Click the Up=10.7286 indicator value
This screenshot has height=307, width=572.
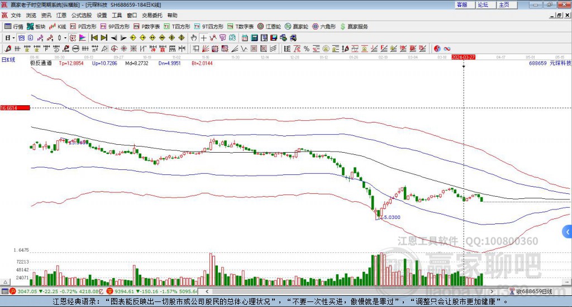point(104,64)
